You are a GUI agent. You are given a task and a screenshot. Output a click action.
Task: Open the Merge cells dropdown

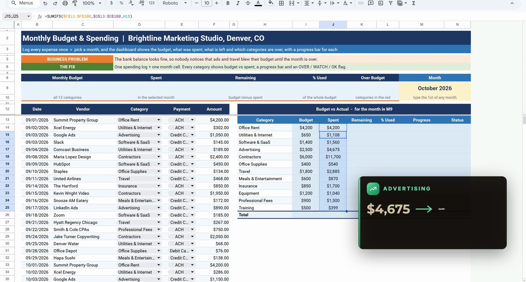[294, 3]
